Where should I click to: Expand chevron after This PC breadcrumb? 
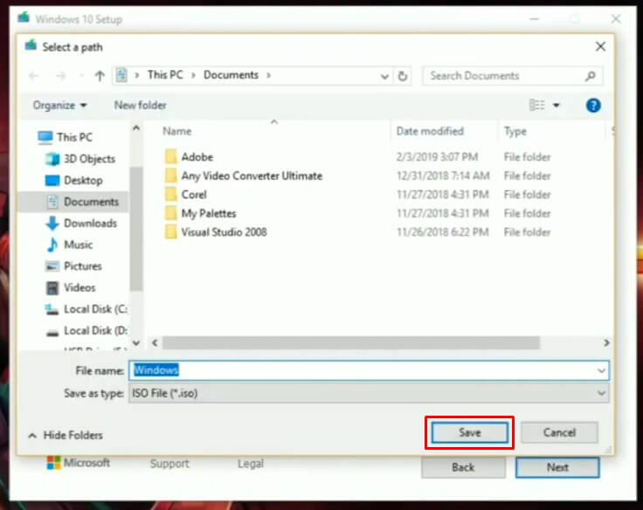pos(193,75)
